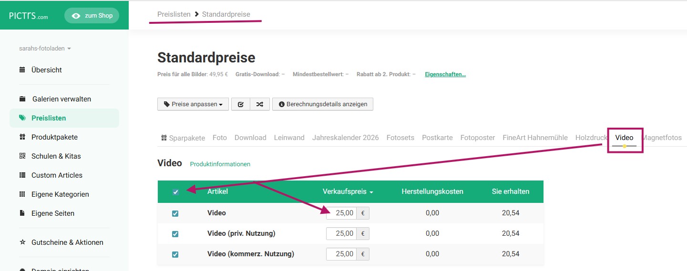The image size is (687, 271).
Task: Switch to the Foto tab
Action: pyautogui.click(x=220, y=138)
